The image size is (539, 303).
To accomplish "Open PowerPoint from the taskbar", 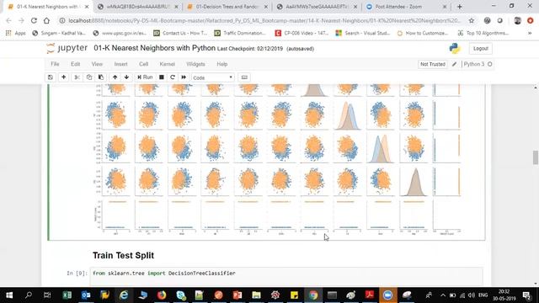I will (237, 295).
